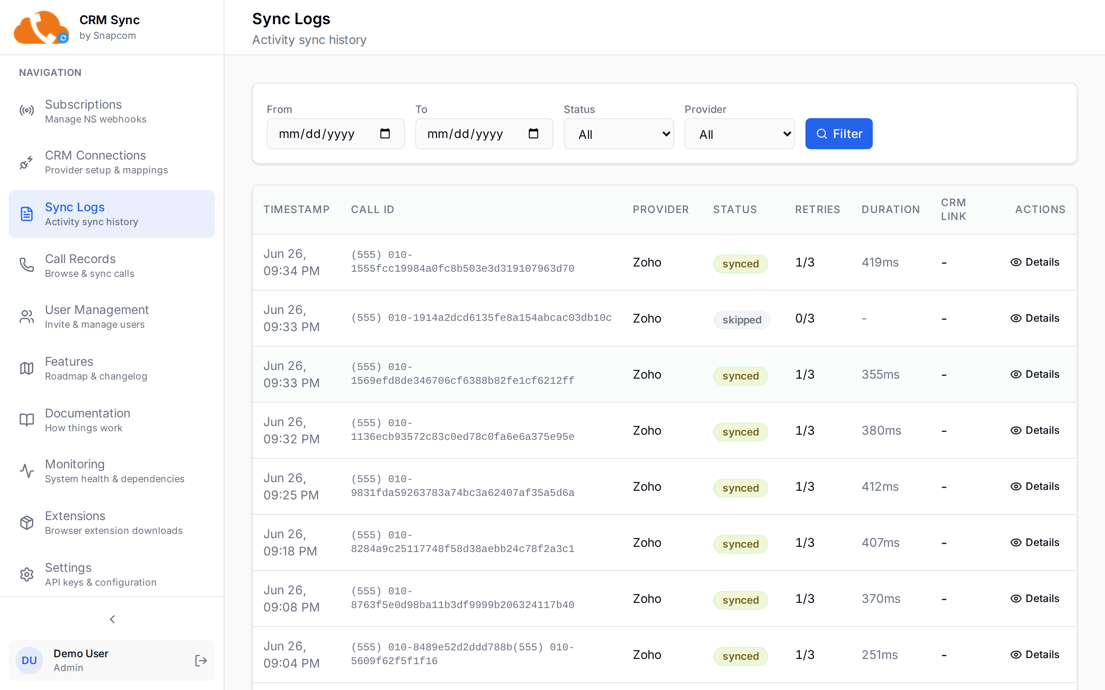View Details for the 09:34 PM log

tap(1035, 262)
